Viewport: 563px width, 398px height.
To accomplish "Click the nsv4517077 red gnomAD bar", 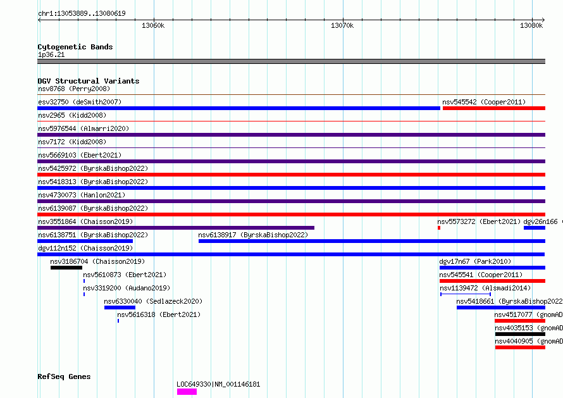I will (520, 321).
